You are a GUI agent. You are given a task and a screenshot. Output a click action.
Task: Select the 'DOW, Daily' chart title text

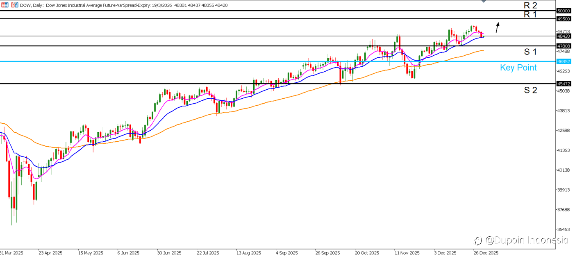pos(32,5)
